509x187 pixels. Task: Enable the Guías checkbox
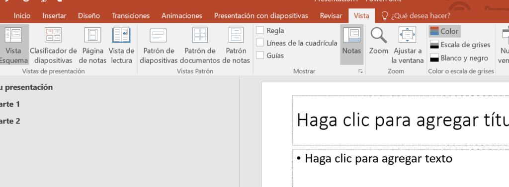259,56
